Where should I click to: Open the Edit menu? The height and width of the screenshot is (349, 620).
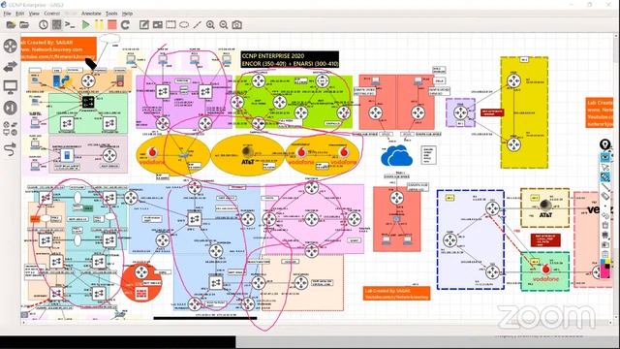click(19, 14)
